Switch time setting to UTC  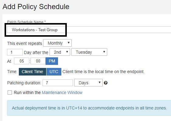(x=54, y=72)
